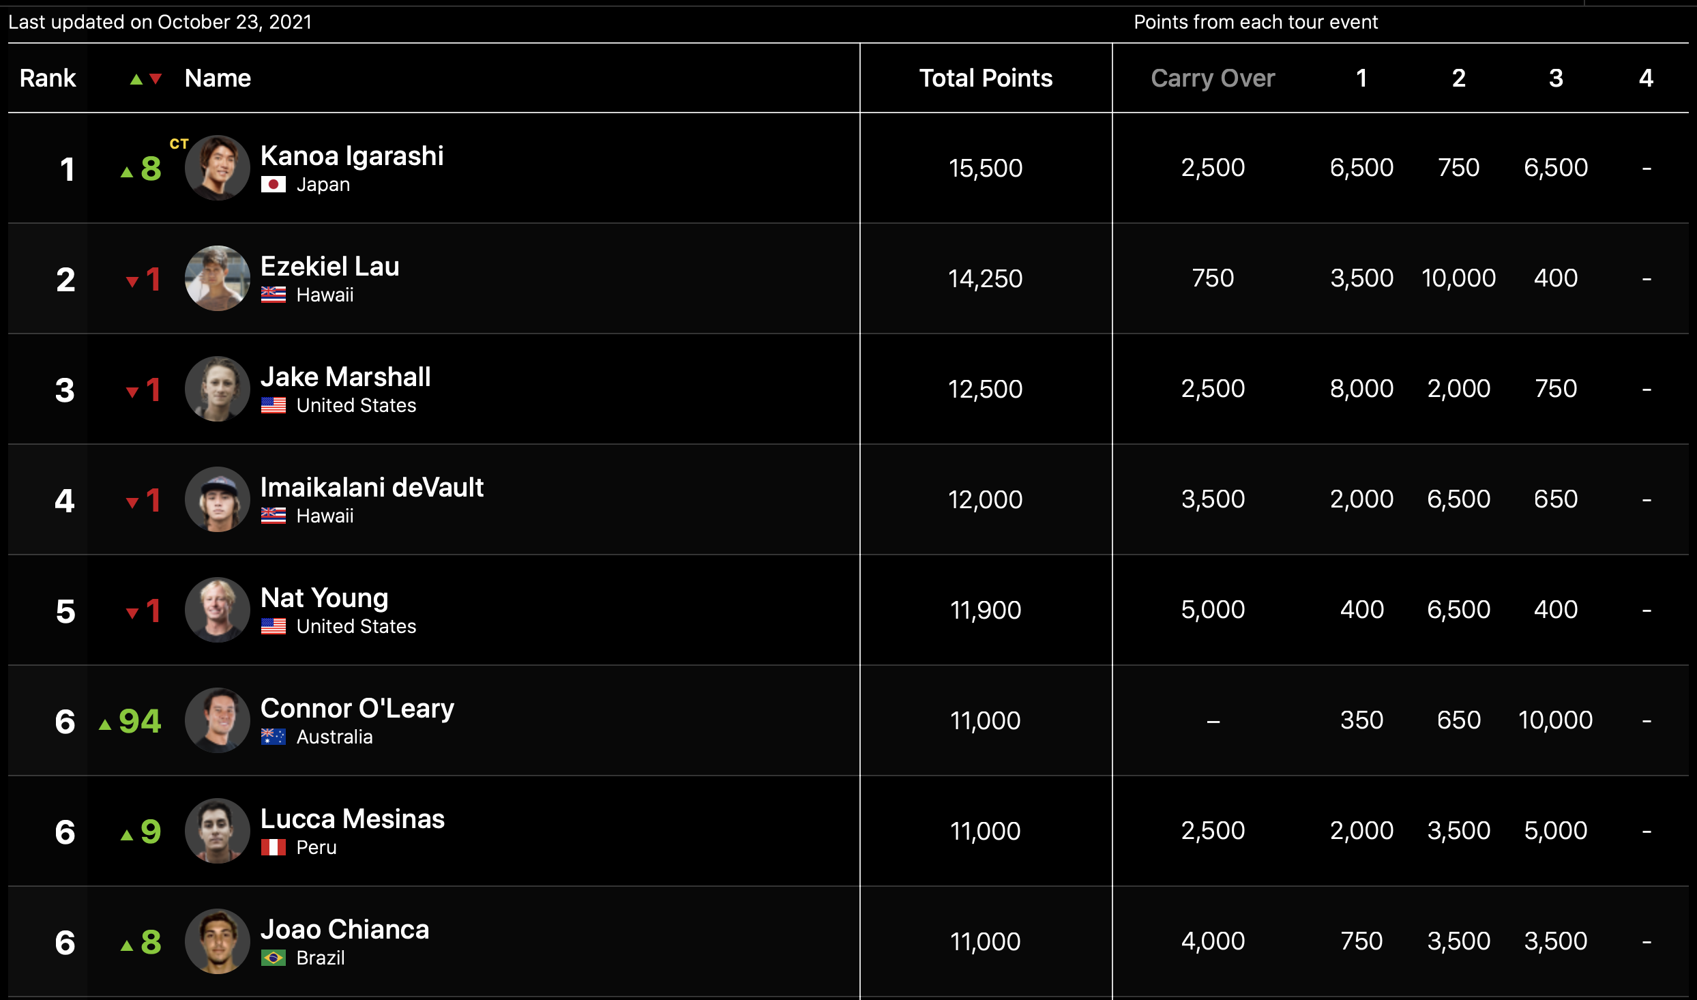Open Lucca Mesinas' athlete profile link
The width and height of the screenshot is (1697, 1000).
(352, 819)
